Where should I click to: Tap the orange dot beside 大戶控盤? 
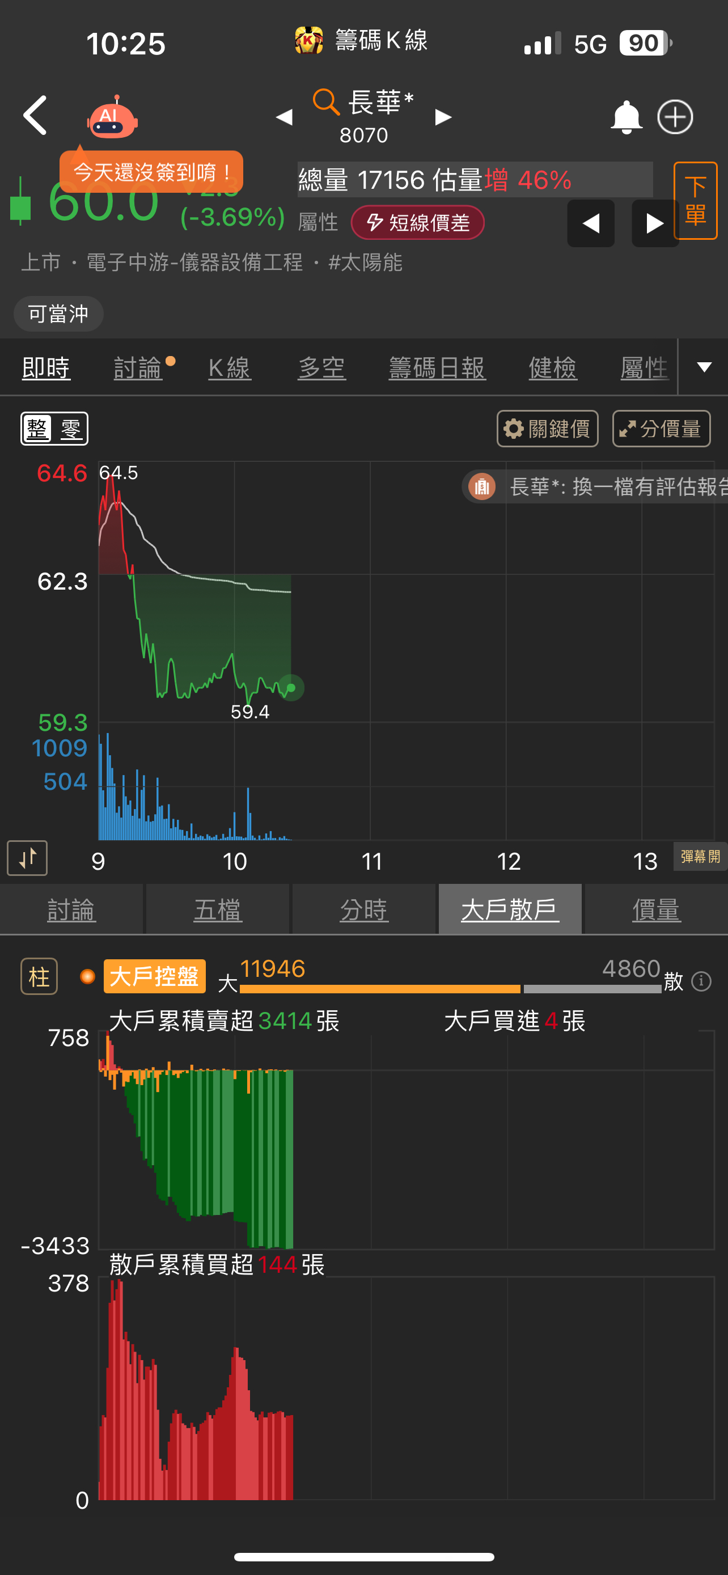tap(88, 976)
